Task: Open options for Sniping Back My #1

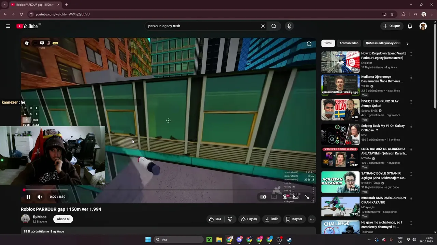Action: (411, 126)
